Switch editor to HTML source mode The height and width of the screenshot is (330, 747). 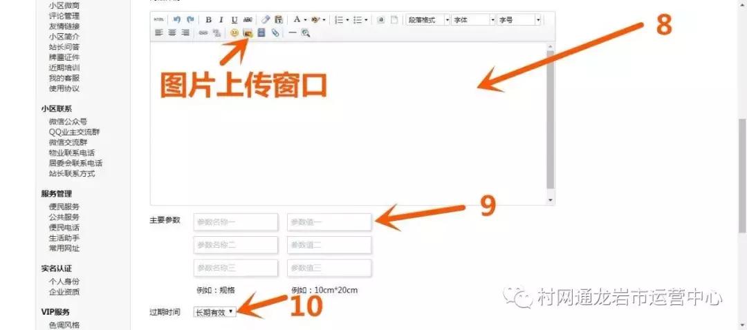pos(158,19)
